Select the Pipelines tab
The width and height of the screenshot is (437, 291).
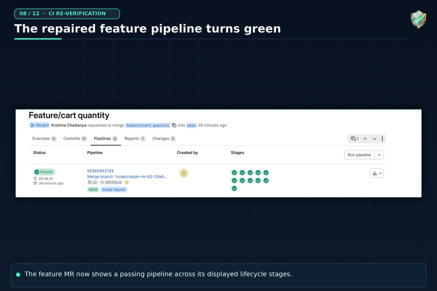[x=105, y=139]
